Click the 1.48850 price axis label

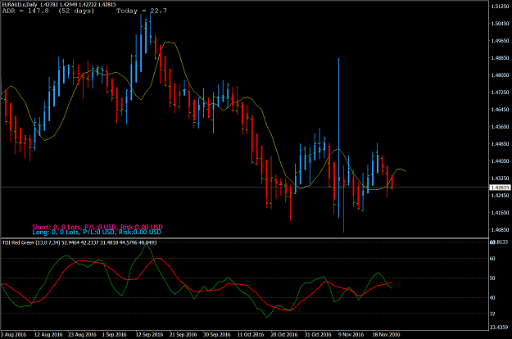pyautogui.click(x=500, y=58)
